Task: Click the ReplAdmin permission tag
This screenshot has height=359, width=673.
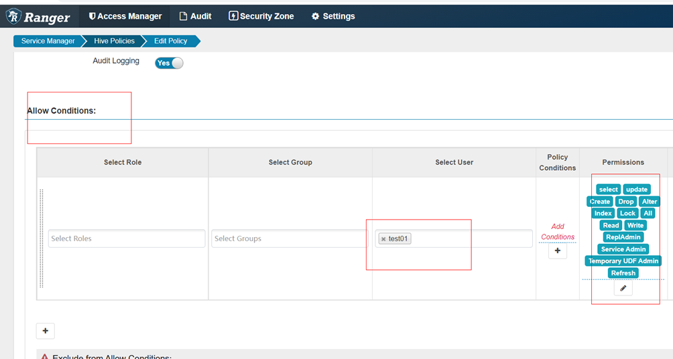Action: (623, 236)
